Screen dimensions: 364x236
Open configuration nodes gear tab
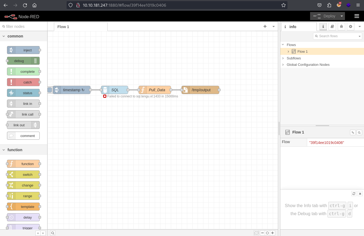coord(350,26)
